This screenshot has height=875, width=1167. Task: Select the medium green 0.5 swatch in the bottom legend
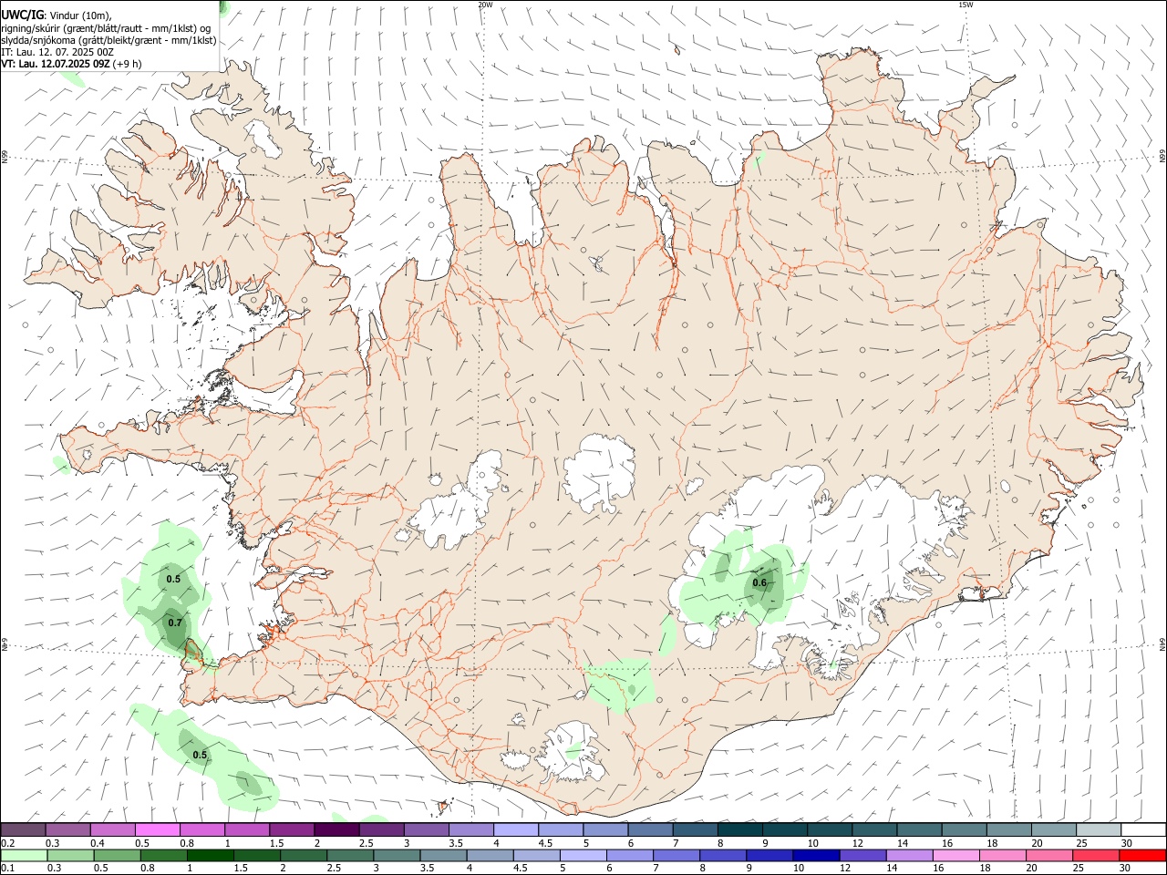[x=118, y=856]
